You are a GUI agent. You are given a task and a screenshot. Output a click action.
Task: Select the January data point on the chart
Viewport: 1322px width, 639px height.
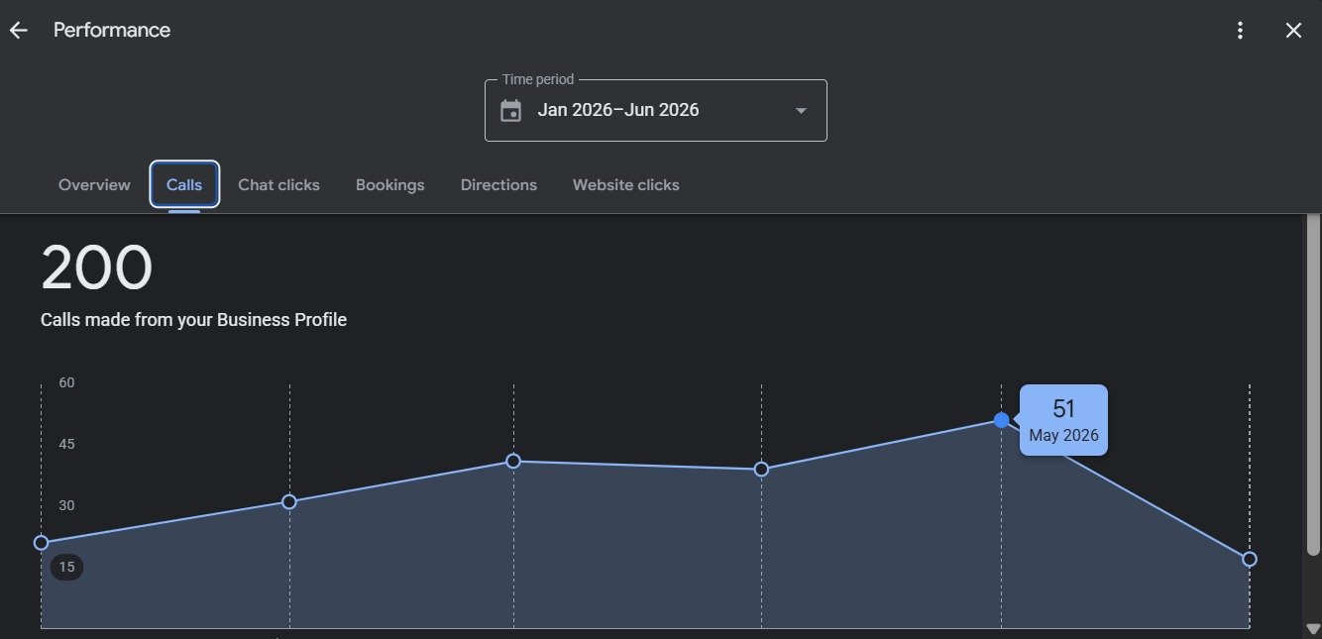41,543
